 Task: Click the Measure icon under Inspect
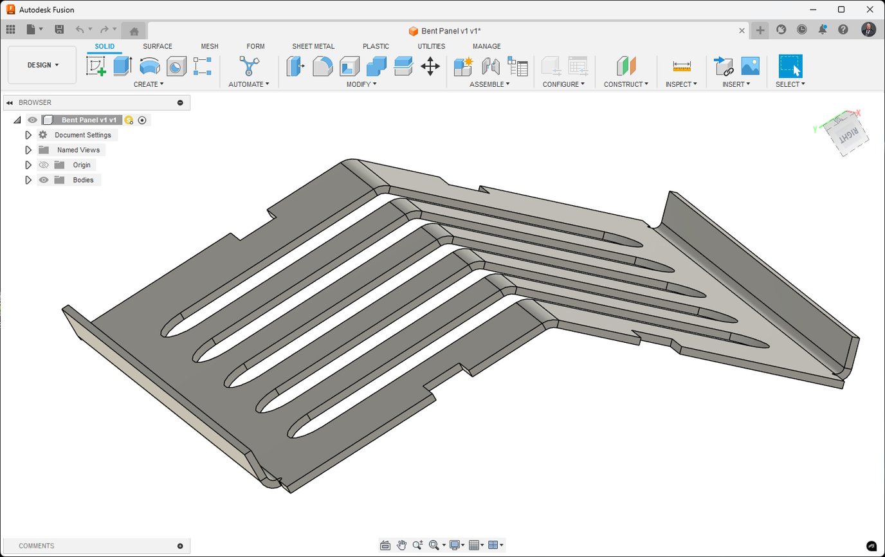[x=681, y=66]
